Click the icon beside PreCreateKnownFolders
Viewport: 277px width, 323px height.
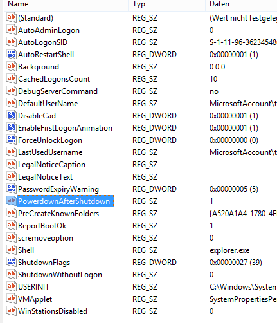[x=12, y=213]
